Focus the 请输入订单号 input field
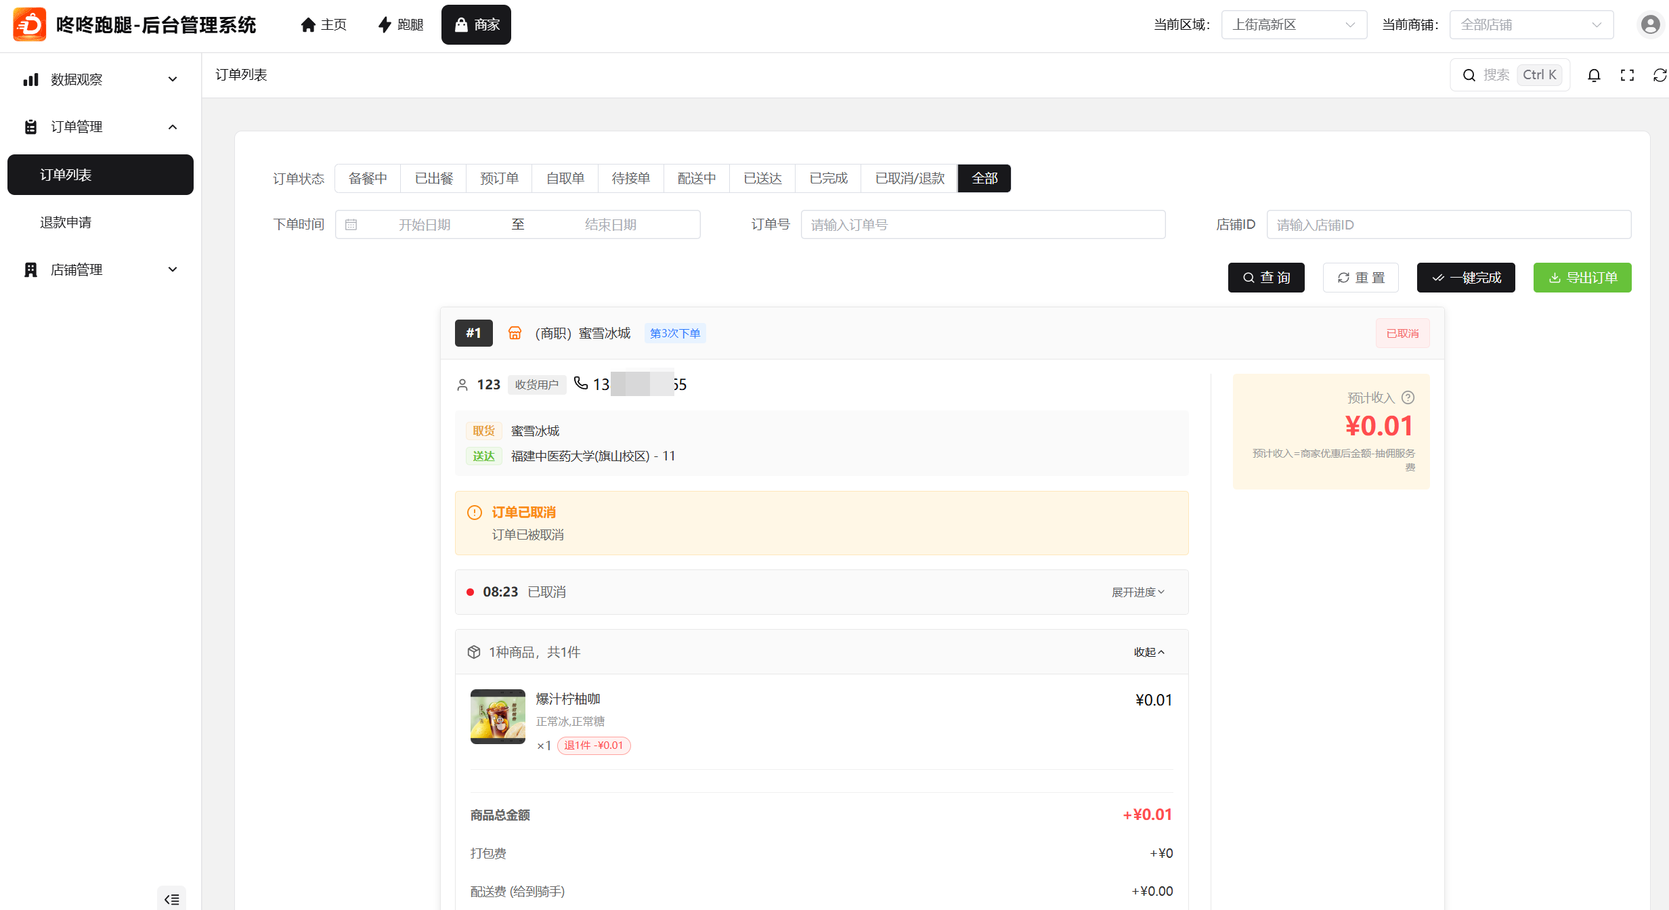 (983, 224)
